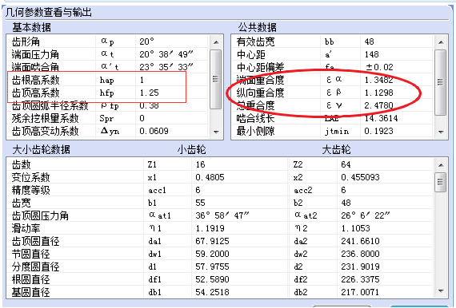This screenshot has width=456, height=308.
Task: Select the 中心距 row label
Action: pyautogui.click(x=250, y=54)
